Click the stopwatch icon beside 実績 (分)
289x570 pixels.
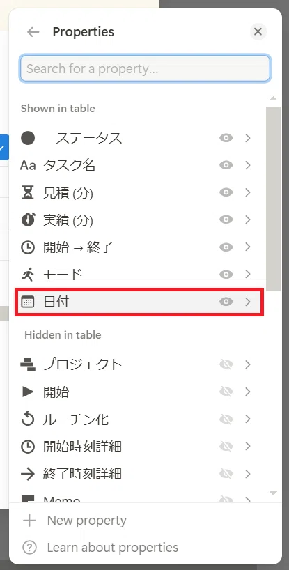click(28, 220)
